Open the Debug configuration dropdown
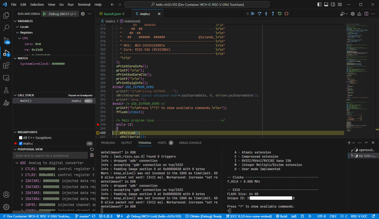Screen dimensions: 379x219 [63, 14]
